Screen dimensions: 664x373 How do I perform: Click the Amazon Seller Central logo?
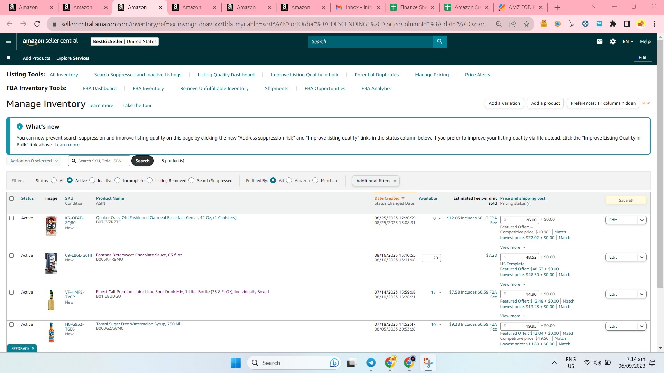[x=50, y=41]
